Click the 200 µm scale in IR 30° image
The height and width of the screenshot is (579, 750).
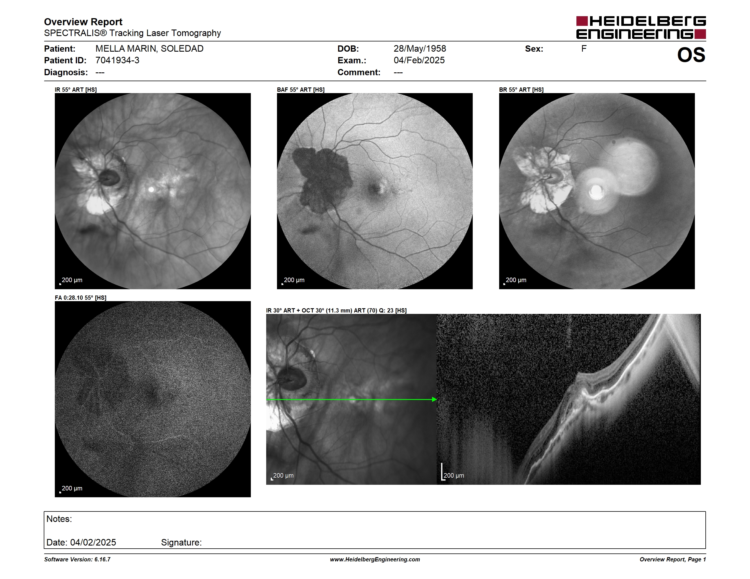[283, 476]
